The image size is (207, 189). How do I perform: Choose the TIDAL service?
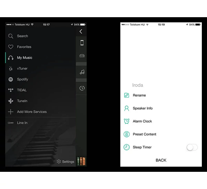pos(21,90)
